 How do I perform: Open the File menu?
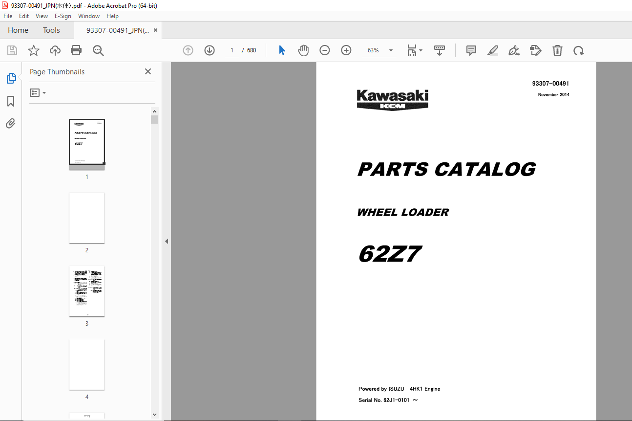click(8, 16)
